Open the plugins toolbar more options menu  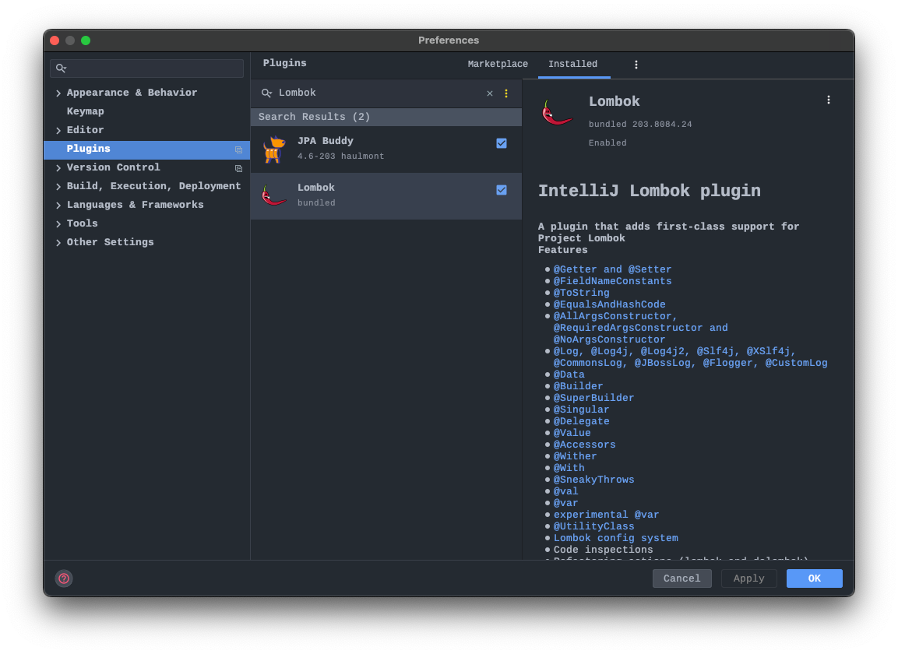coord(636,65)
